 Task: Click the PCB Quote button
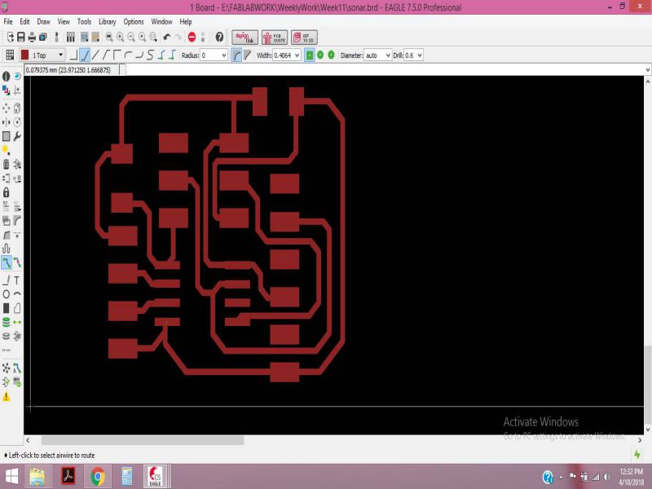[274, 37]
